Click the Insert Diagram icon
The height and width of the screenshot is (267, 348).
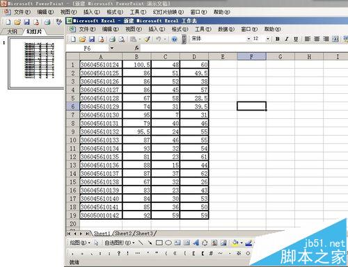click(x=205, y=243)
